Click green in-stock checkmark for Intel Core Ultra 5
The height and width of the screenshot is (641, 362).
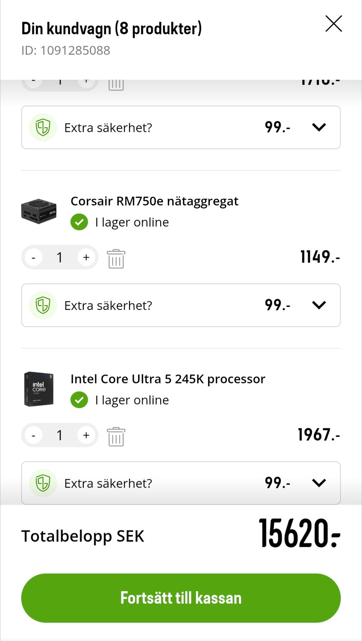[79, 400]
